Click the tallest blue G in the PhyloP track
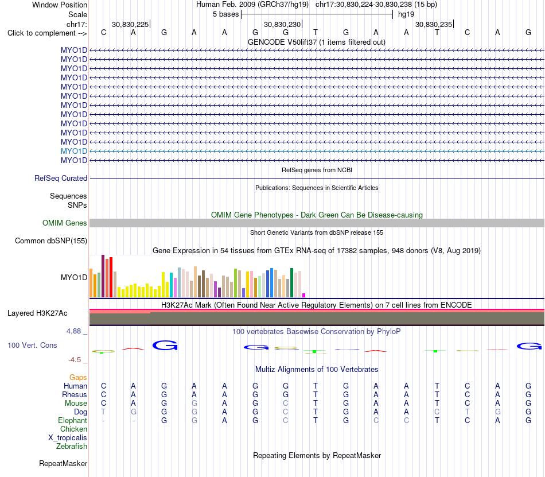545x477 pixels. pos(165,345)
